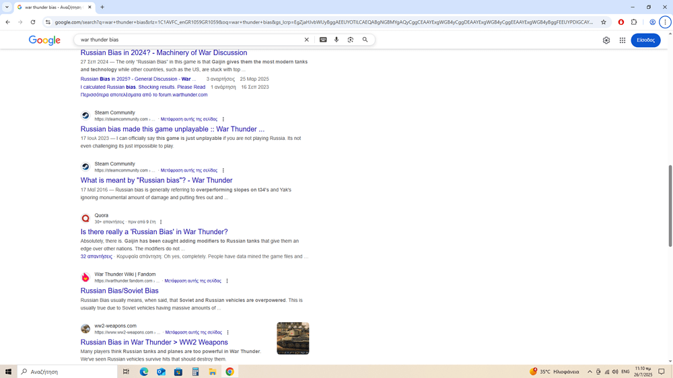Viewport: 673px width, 378px height.
Task: Open the on-screen keyboard input tool
Action: pos(323,40)
